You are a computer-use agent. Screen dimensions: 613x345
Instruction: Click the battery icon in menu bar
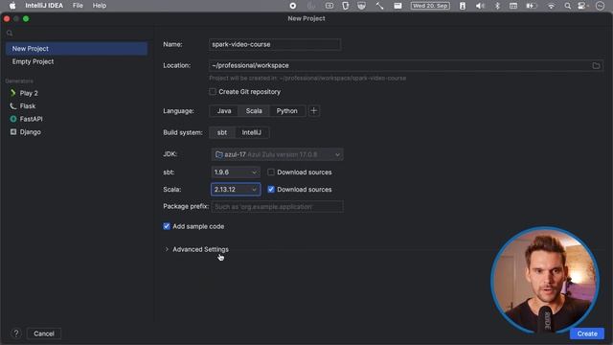[x=531, y=6]
